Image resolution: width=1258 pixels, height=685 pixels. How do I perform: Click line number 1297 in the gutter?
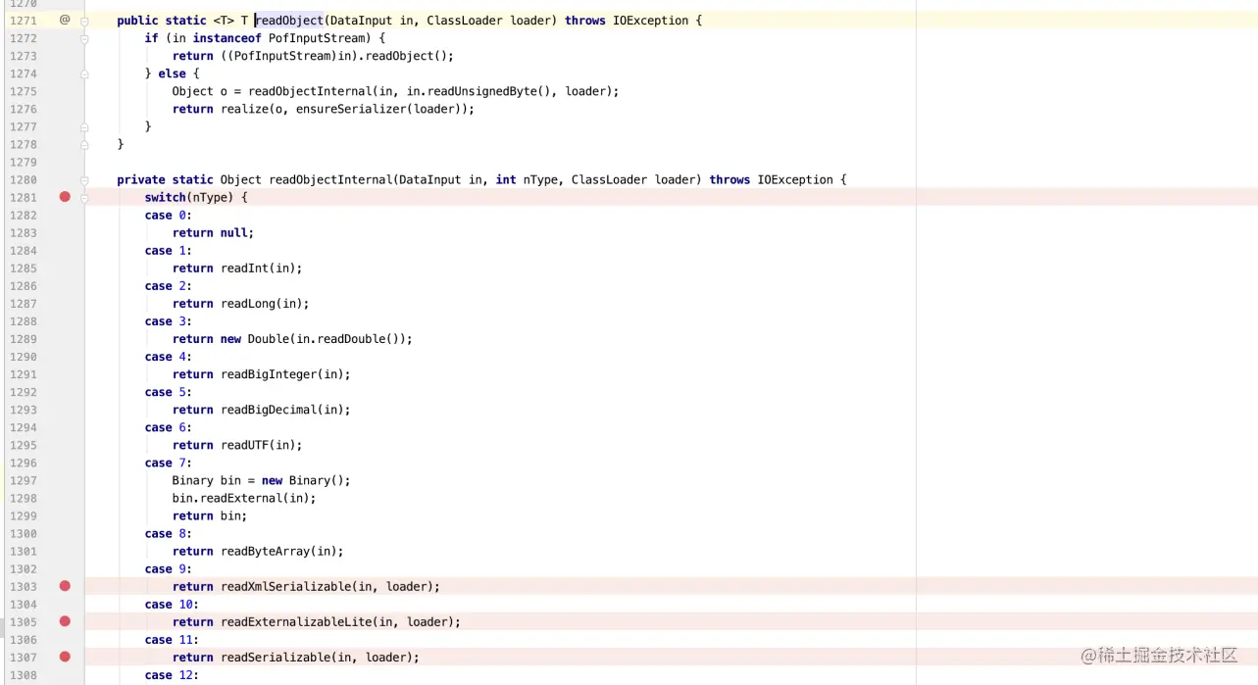click(x=24, y=480)
